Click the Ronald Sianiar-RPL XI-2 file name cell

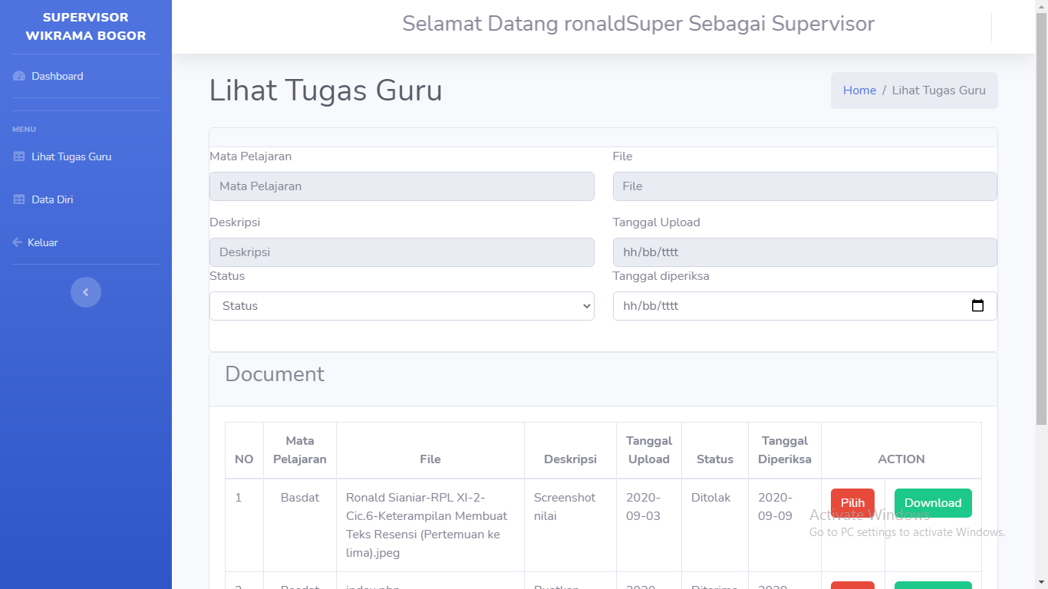[x=430, y=525]
